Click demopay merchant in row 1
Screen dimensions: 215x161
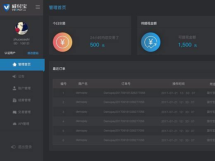(x=81, y=93)
